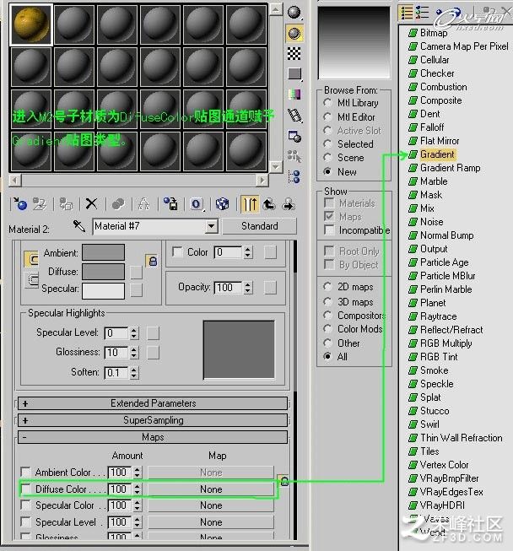Click Put Material to Scene icon

(x=40, y=204)
